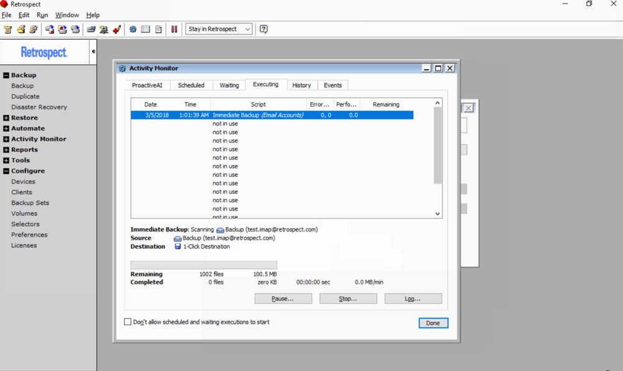Screen dimensions: 623x371
Task: Click the grid report toolbar icon
Action: pos(146,29)
